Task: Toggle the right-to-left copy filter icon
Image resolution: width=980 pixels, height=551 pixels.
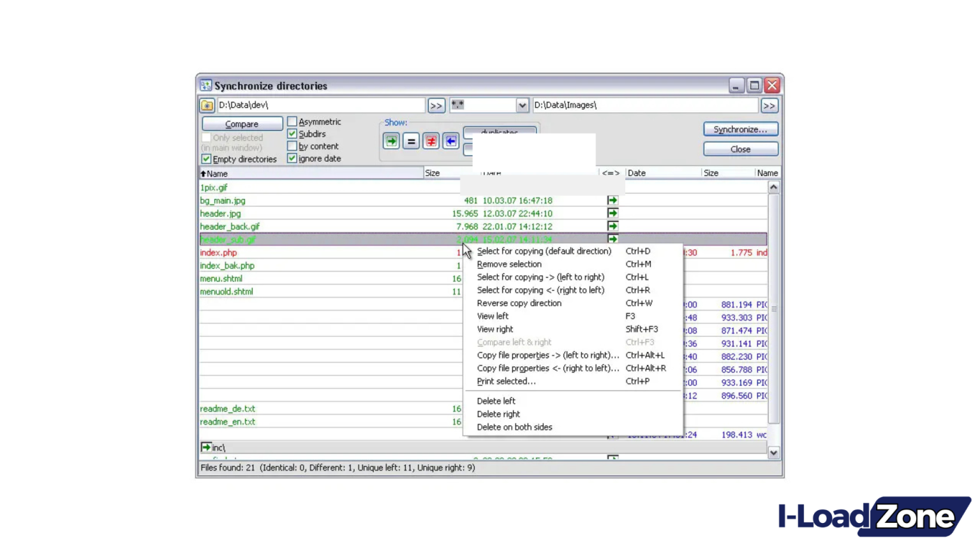Action: [x=450, y=141]
